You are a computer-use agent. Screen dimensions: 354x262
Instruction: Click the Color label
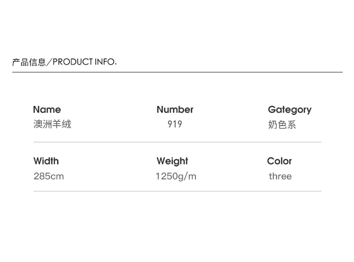click(279, 161)
